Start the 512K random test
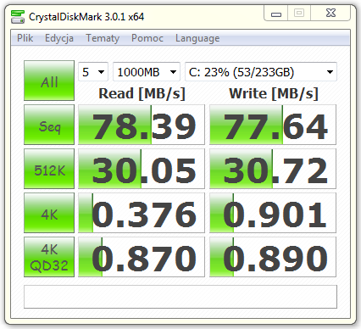Screen dimensions: 361x329 [49, 169]
